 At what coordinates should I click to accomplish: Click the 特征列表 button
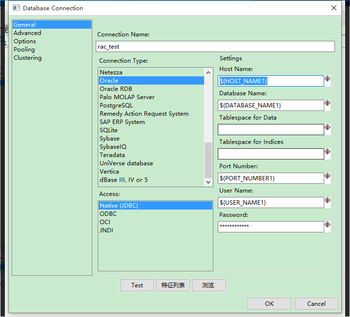[173, 285]
